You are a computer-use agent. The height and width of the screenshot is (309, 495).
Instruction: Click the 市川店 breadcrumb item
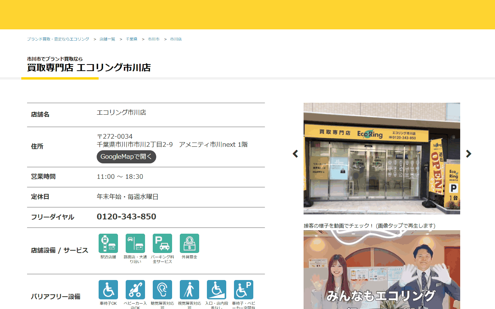(x=176, y=39)
